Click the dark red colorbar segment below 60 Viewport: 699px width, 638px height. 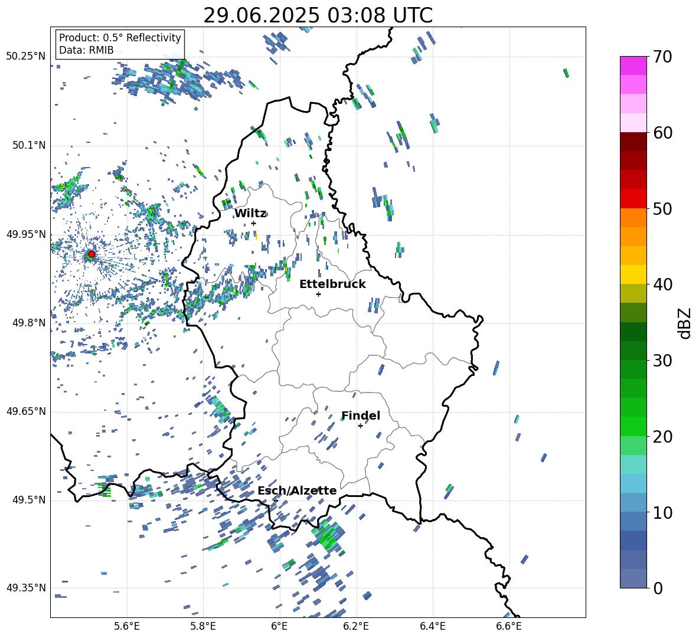click(633, 142)
